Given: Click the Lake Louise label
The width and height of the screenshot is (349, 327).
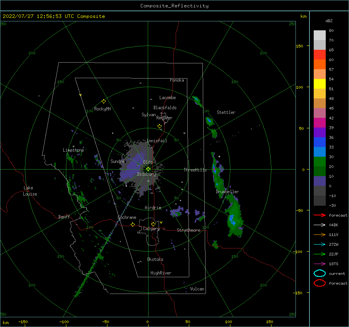Looking at the screenshot, I should tap(30, 191).
